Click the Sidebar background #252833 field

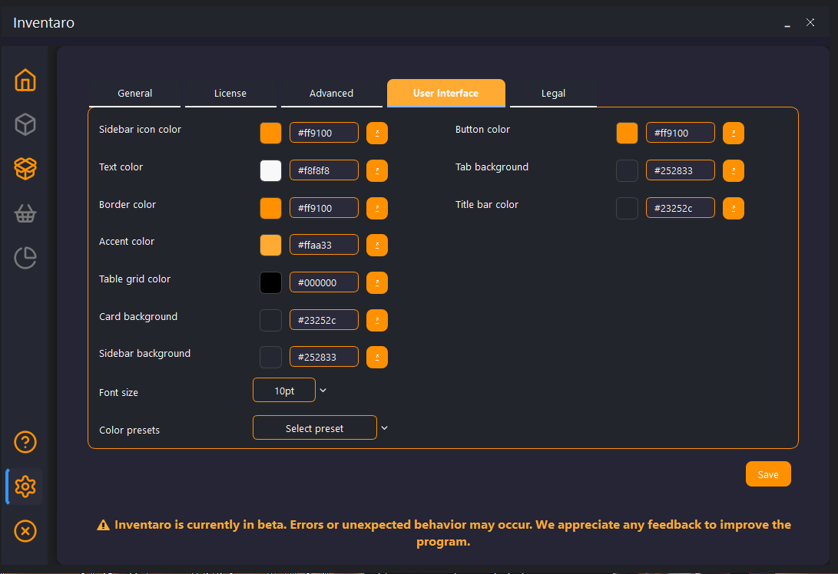[324, 357]
